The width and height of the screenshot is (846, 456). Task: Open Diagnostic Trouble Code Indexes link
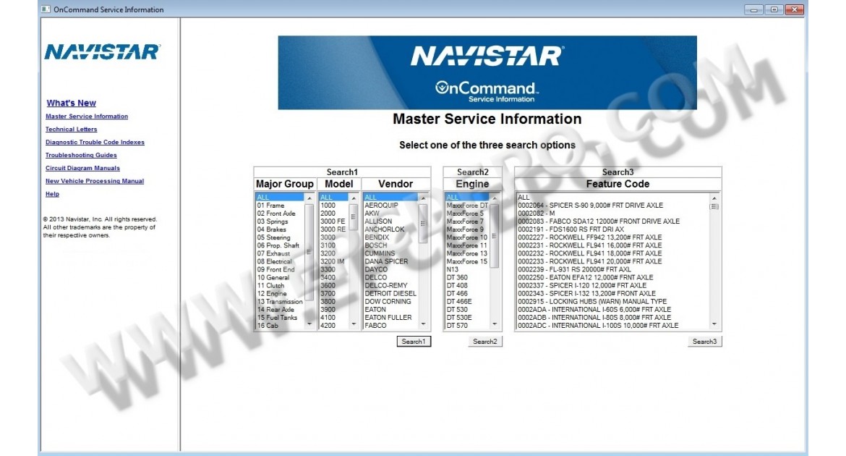pyautogui.click(x=95, y=142)
